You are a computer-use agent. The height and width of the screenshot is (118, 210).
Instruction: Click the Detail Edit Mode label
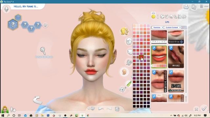[44, 57]
